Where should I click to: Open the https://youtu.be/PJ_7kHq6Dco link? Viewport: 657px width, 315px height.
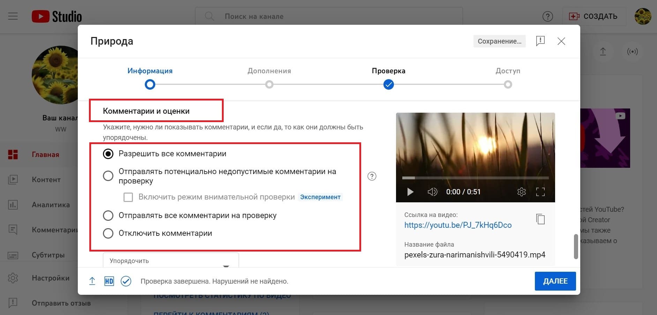[x=458, y=225]
